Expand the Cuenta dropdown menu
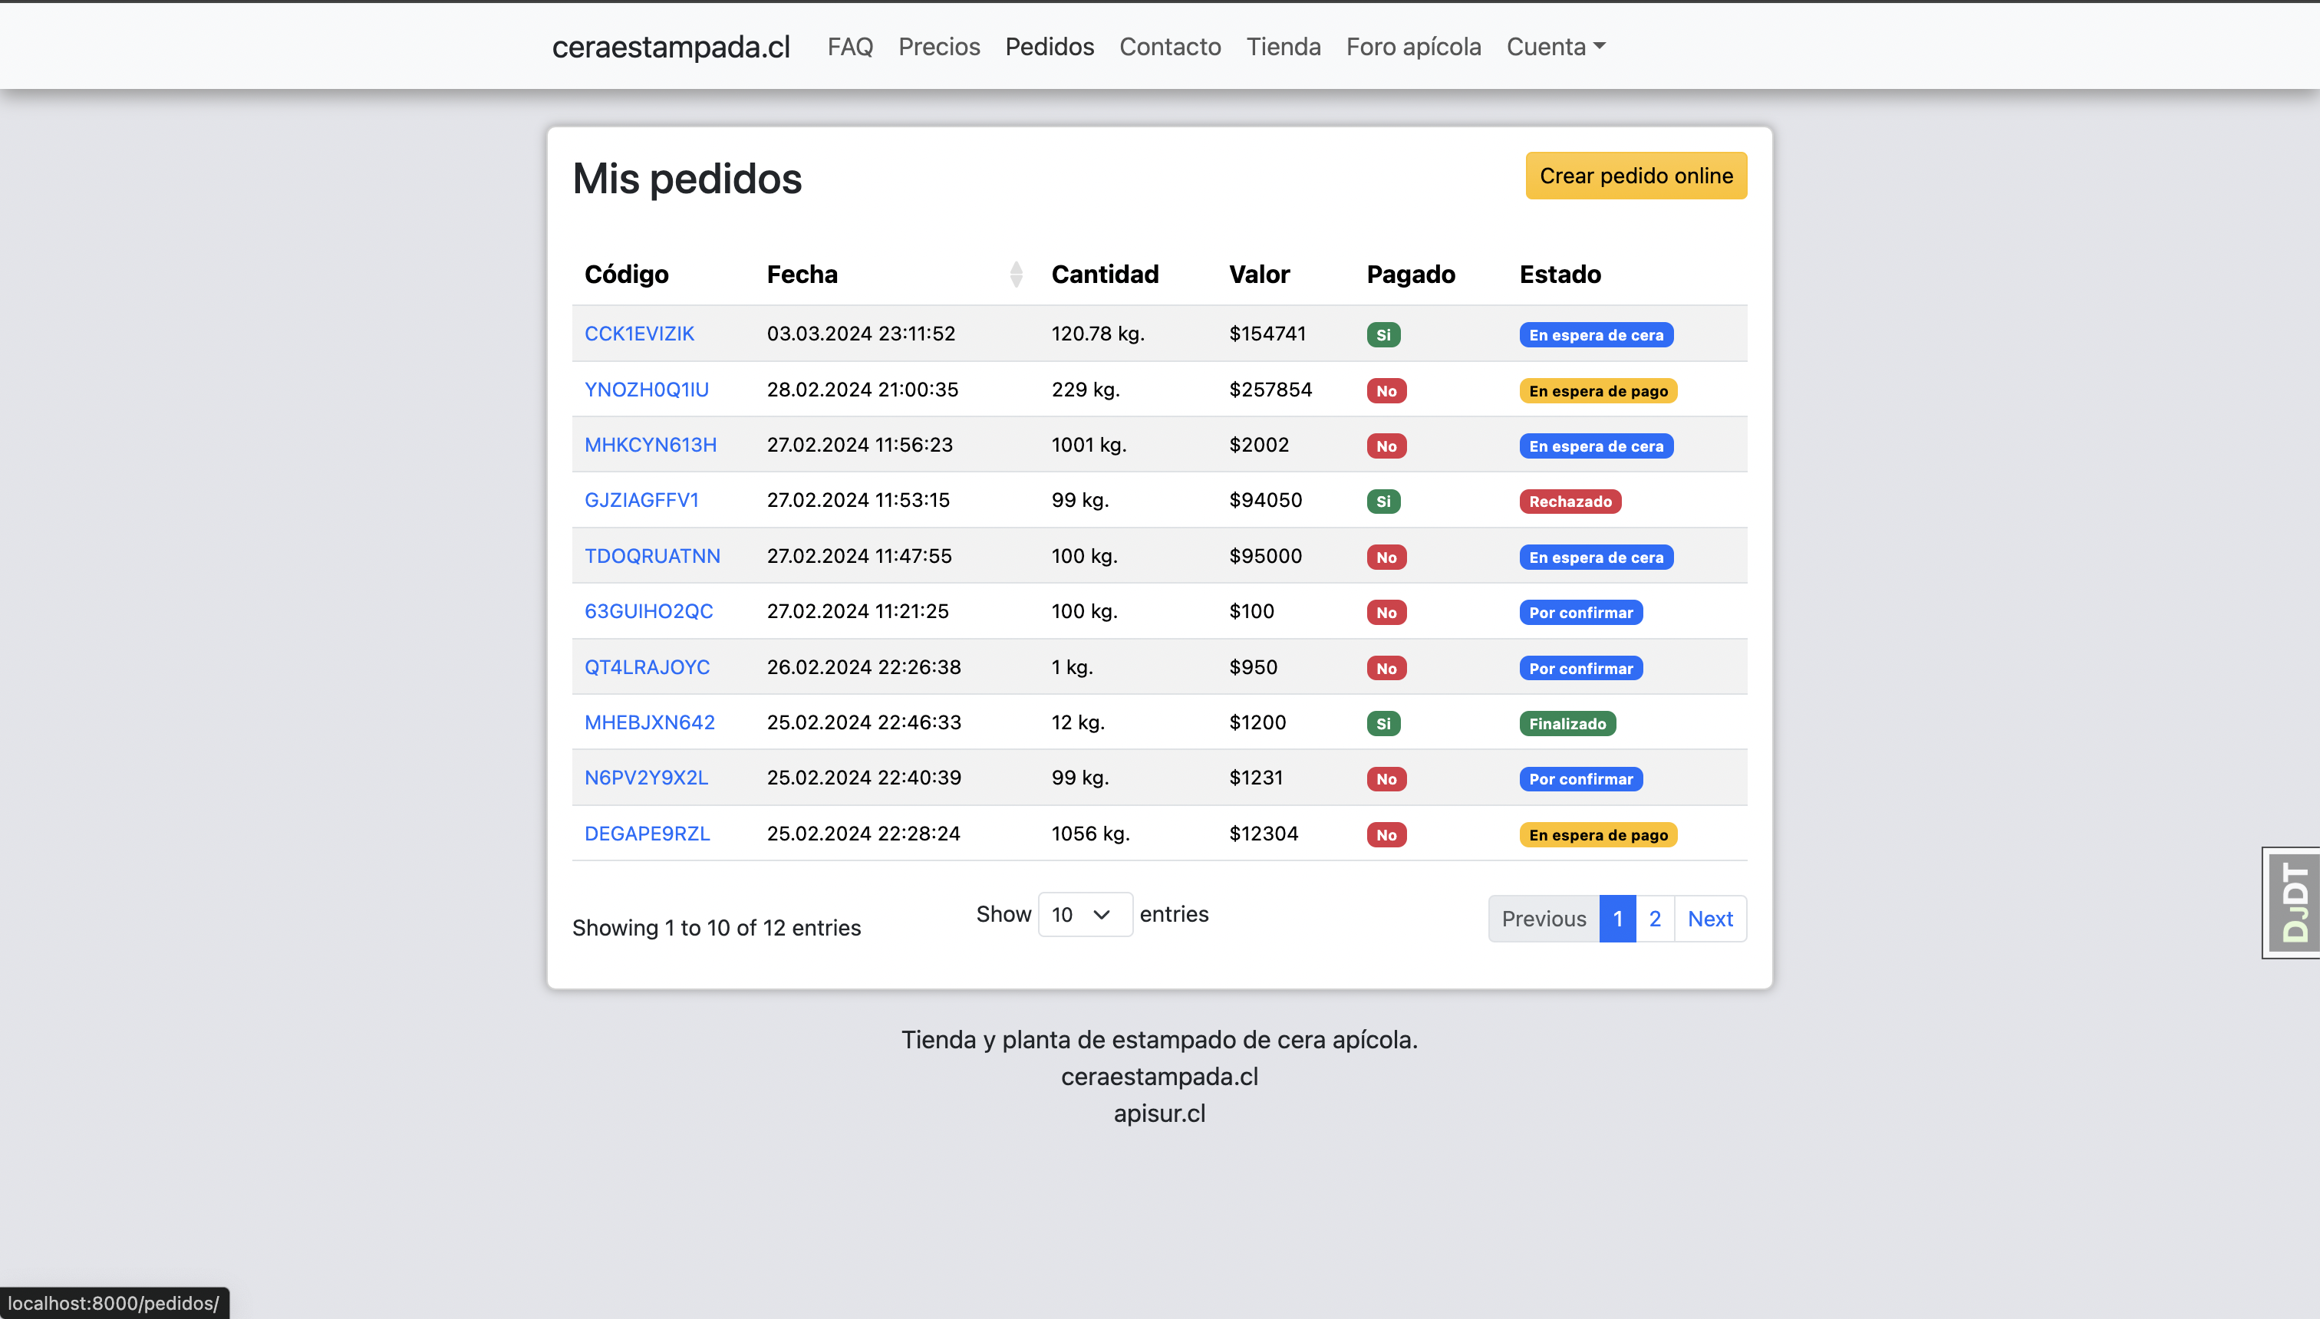2320x1319 pixels. click(1555, 46)
